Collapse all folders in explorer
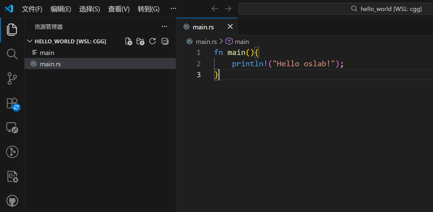433x212 pixels. [x=165, y=41]
